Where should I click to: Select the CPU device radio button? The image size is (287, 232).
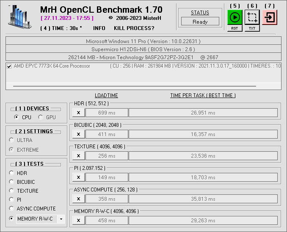pos(17,117)
